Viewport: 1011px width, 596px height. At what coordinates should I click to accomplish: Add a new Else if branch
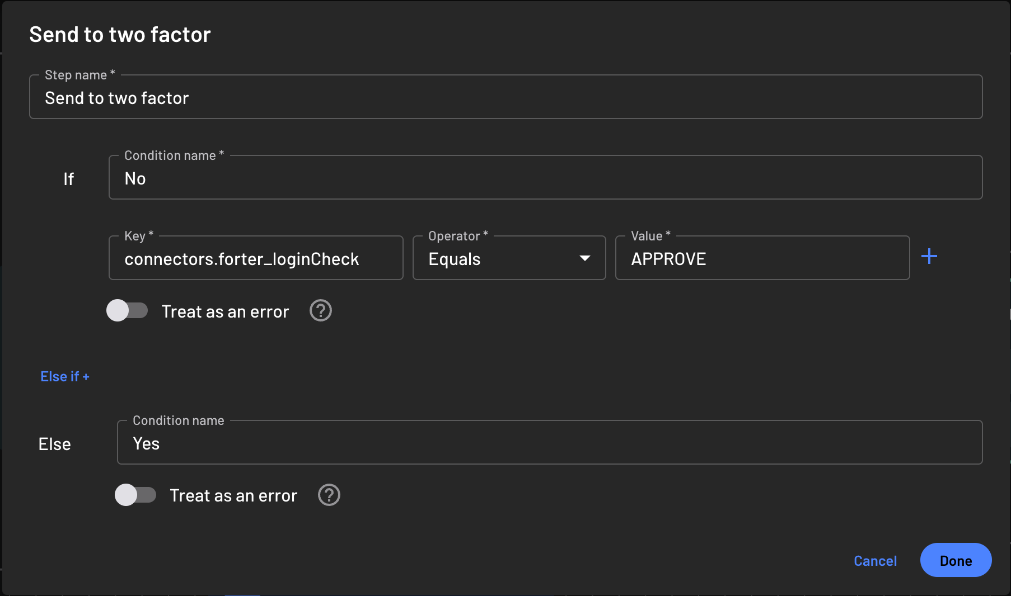65,377
